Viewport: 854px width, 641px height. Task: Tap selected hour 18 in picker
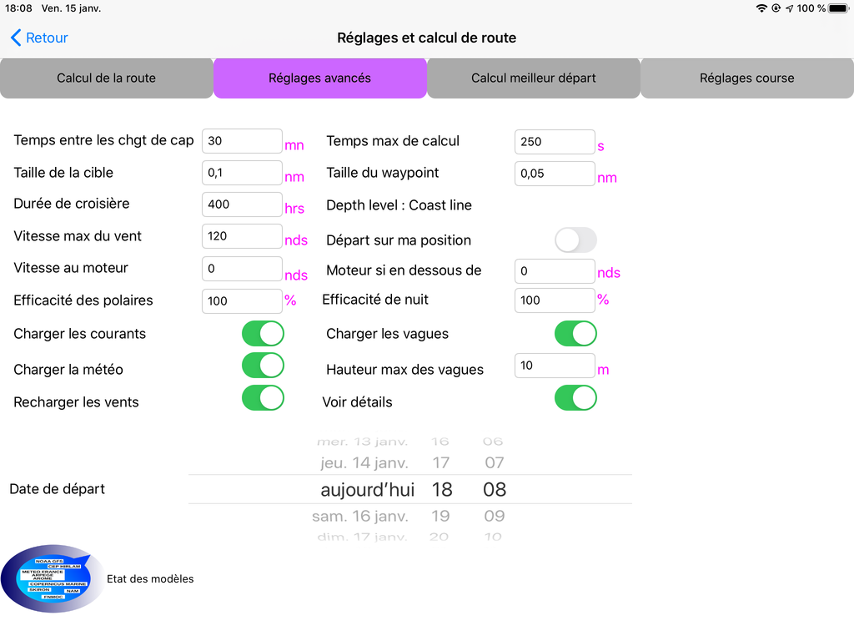pyautogui.click(x=442, y=489)
